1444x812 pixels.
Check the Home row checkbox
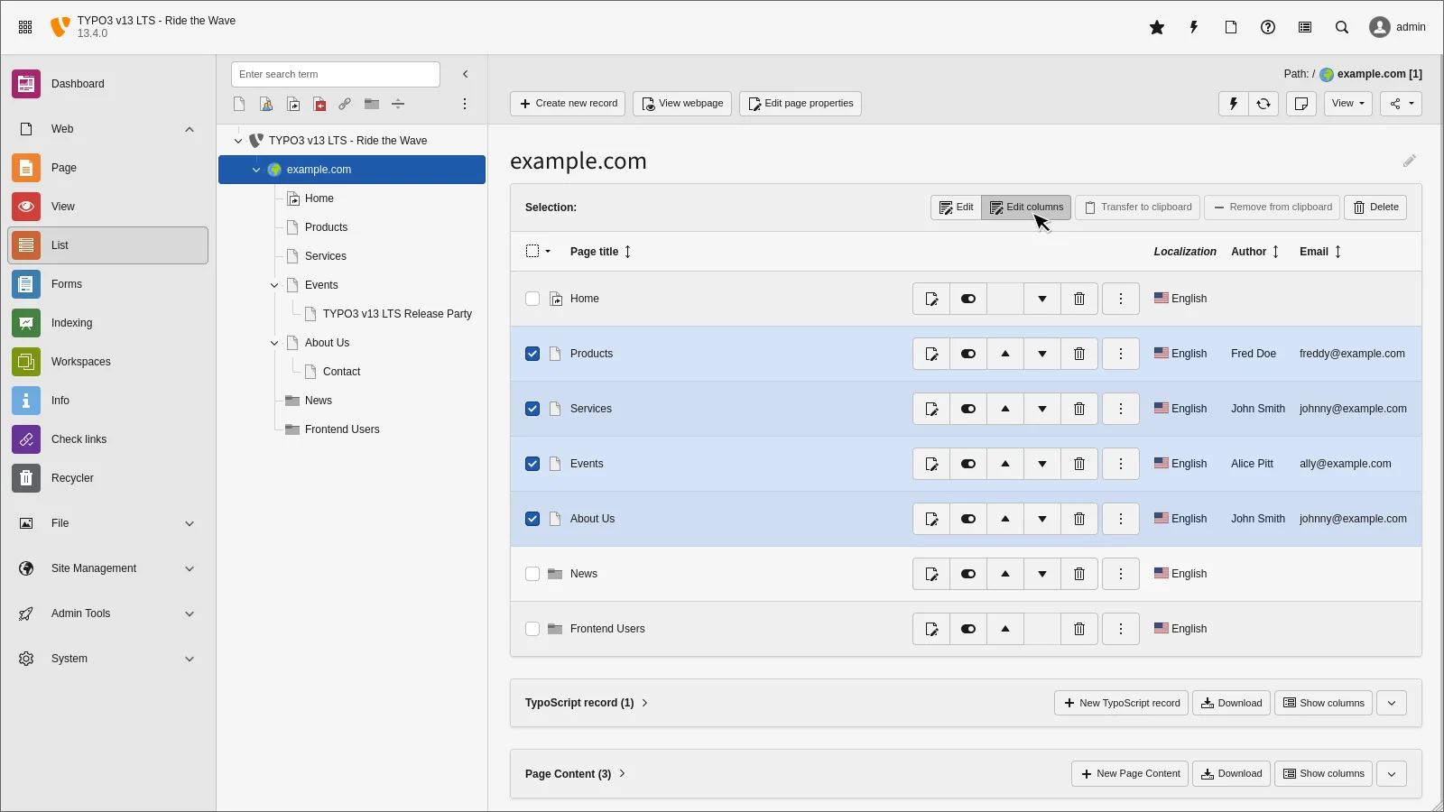[532, 298]
